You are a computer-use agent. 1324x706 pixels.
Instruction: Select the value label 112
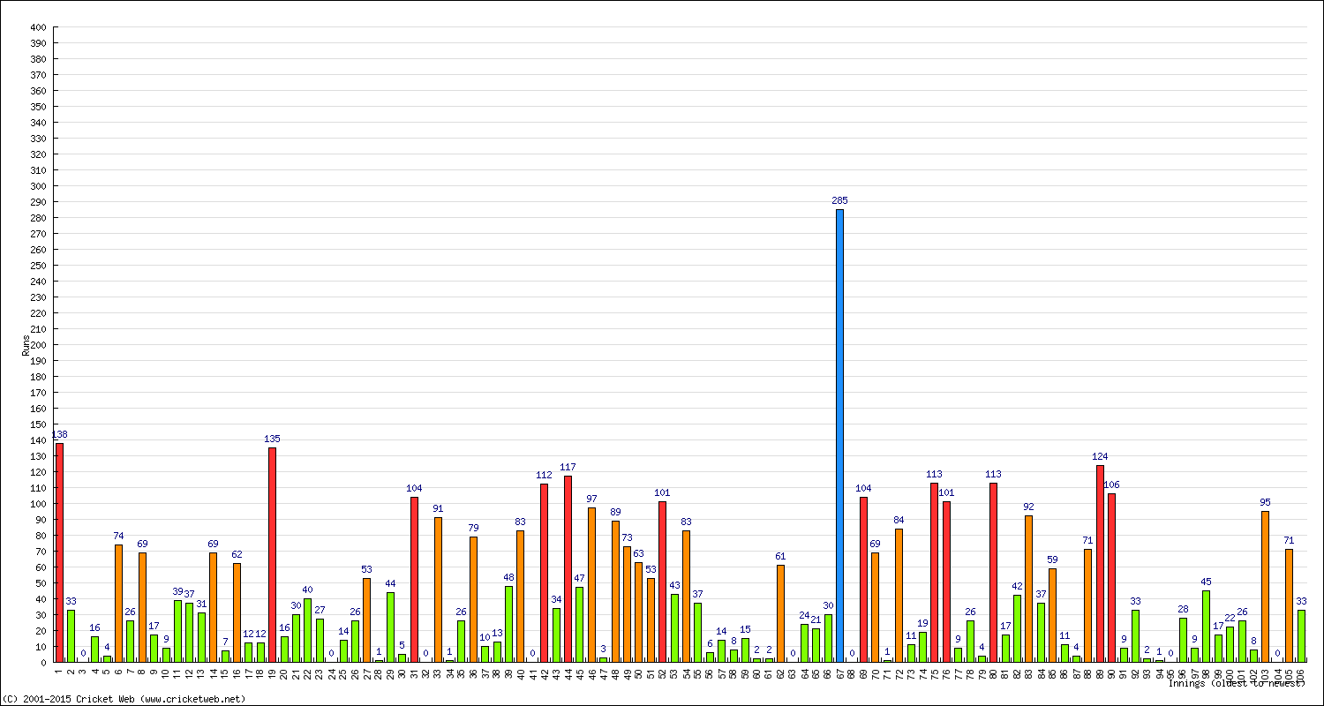point(544,475)
